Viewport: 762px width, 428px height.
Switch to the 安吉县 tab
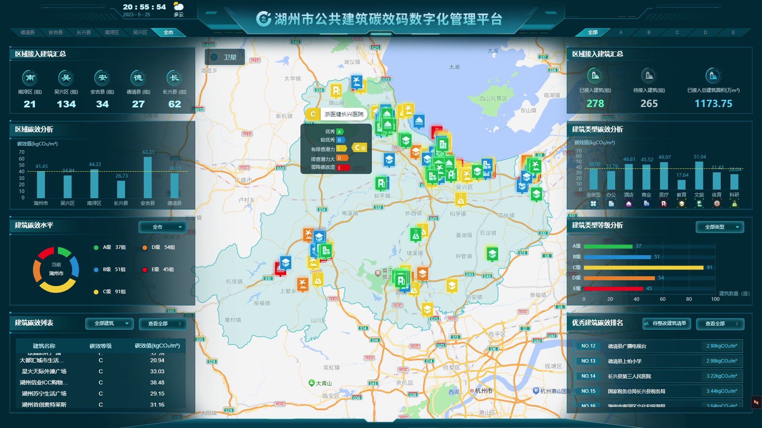(56, 32)
